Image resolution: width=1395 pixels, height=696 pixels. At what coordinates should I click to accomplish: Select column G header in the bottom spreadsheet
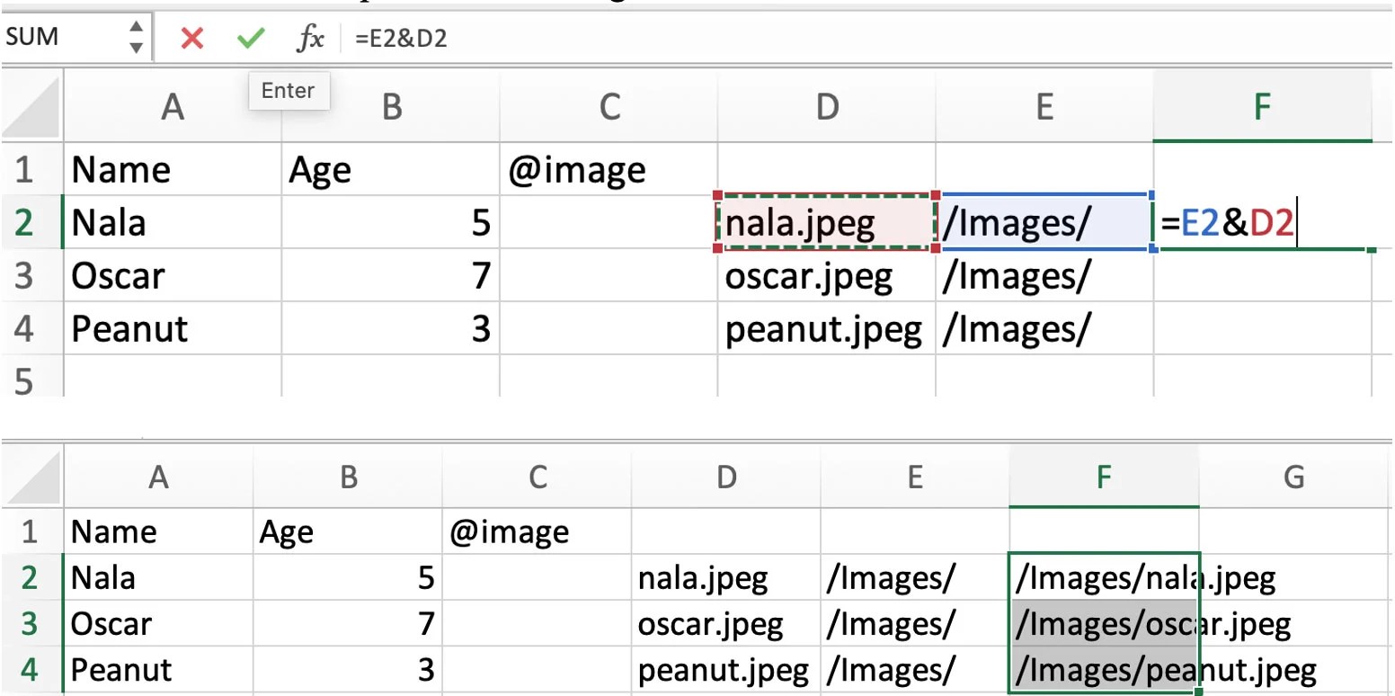point(1293,477)
